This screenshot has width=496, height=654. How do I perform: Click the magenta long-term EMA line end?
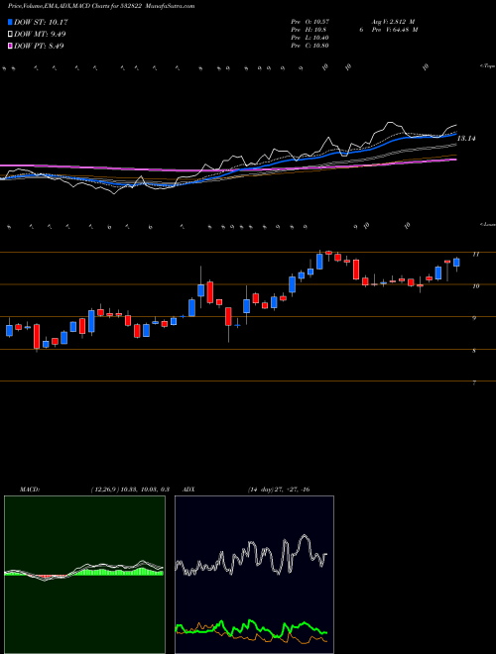[x=454, y=160]
